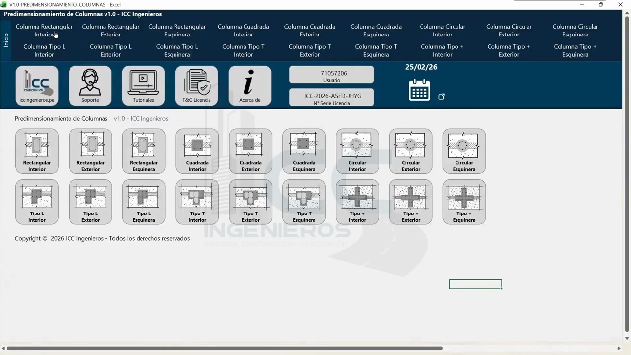631x355 pixels.
Task: Click the vertical scrollbar thumb
Action: click(x=627, y=174)
